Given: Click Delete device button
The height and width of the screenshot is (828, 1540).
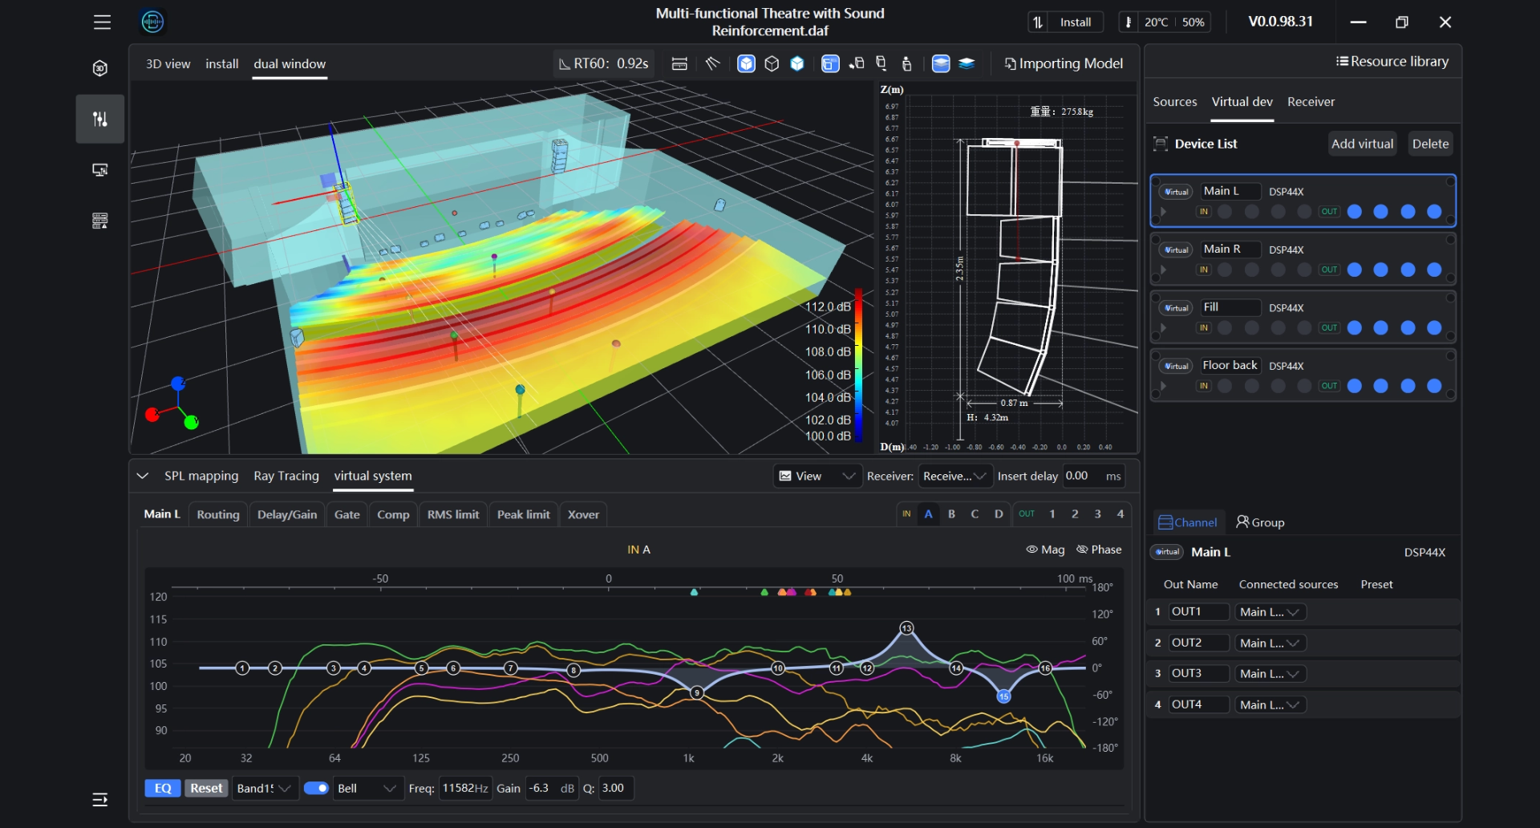Looking at the screenshot, I should click(x=1430, y=144).
